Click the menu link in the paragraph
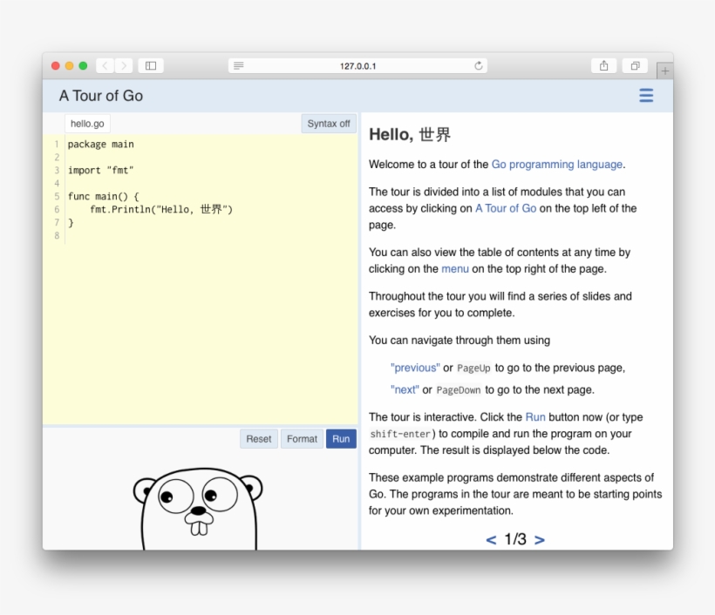 [x=455, y=269]
